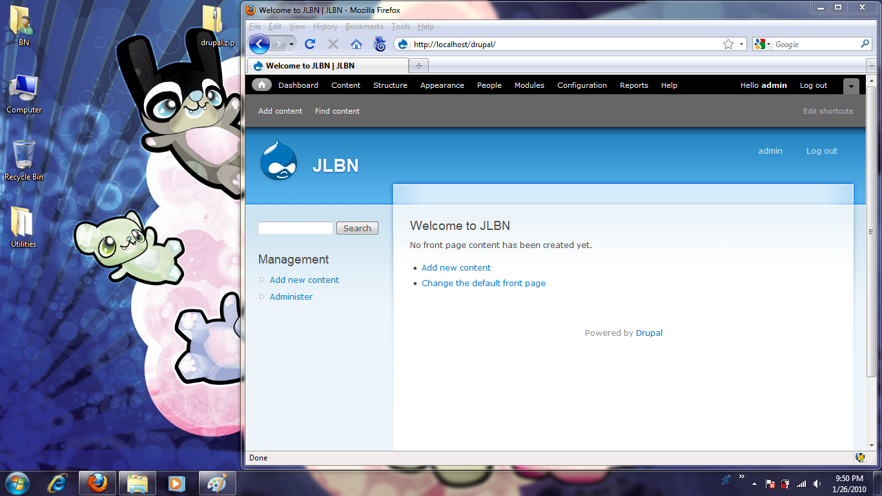Screen dimensions: 882x496
Task: Toggle the admin shortcuts drawer arrow
Action: tap(851, 86)
